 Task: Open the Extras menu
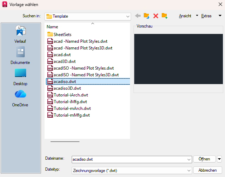207,16
